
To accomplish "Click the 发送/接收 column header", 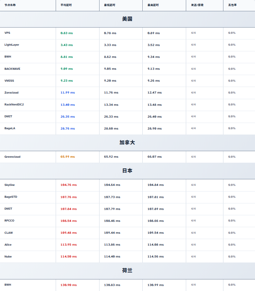I will pos(197,5).
